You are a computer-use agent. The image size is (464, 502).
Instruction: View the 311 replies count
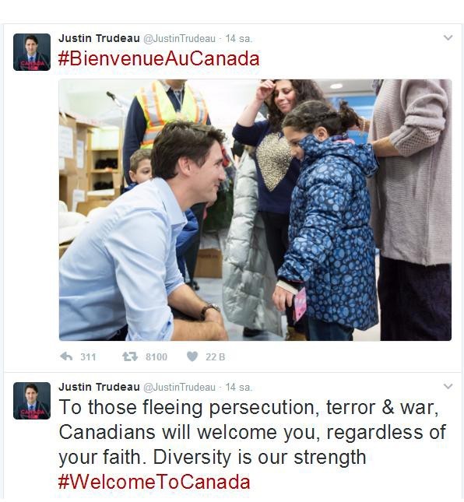88,356
